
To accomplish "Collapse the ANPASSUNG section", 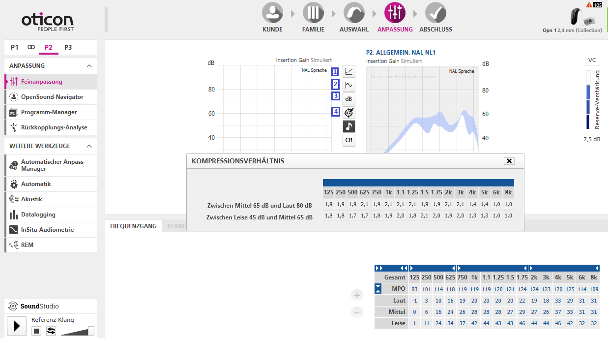I will pos(89,66).
